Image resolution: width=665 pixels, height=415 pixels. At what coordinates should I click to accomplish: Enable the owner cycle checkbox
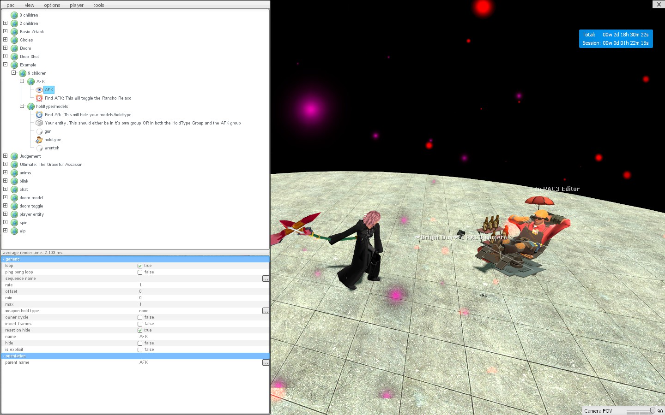pos(140,317)
